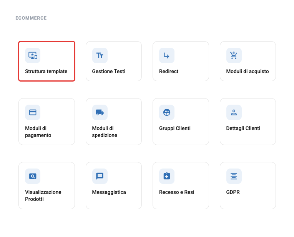Screen dimensions: 294x237
Task: Click the Dettagli Clienti person icon
Action: pos(234,112)
